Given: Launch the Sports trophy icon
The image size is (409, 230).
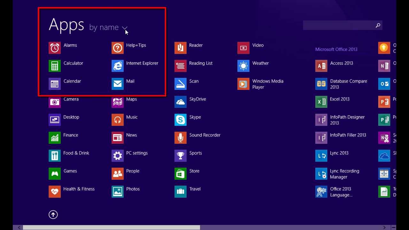Looking at the screenshot, I should coord(181,156).
